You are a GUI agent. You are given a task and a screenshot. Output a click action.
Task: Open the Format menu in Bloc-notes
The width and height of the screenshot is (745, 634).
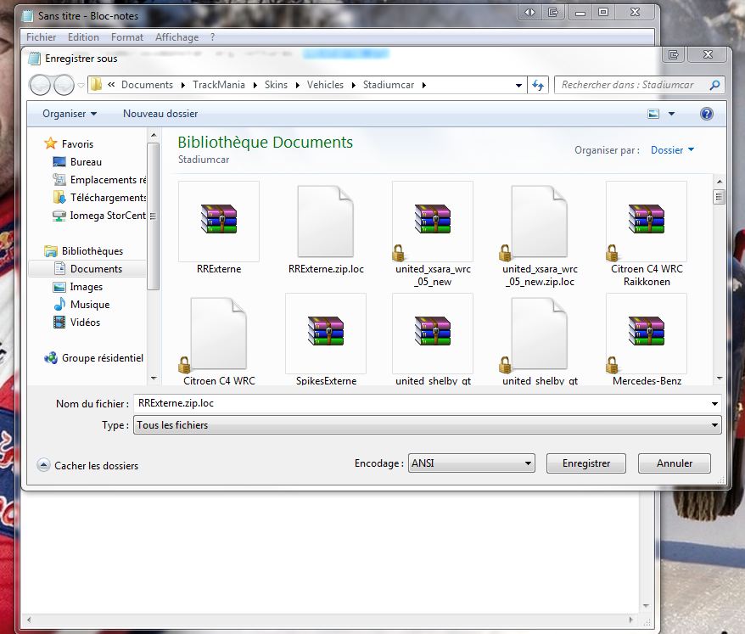[x=127, y=37]
